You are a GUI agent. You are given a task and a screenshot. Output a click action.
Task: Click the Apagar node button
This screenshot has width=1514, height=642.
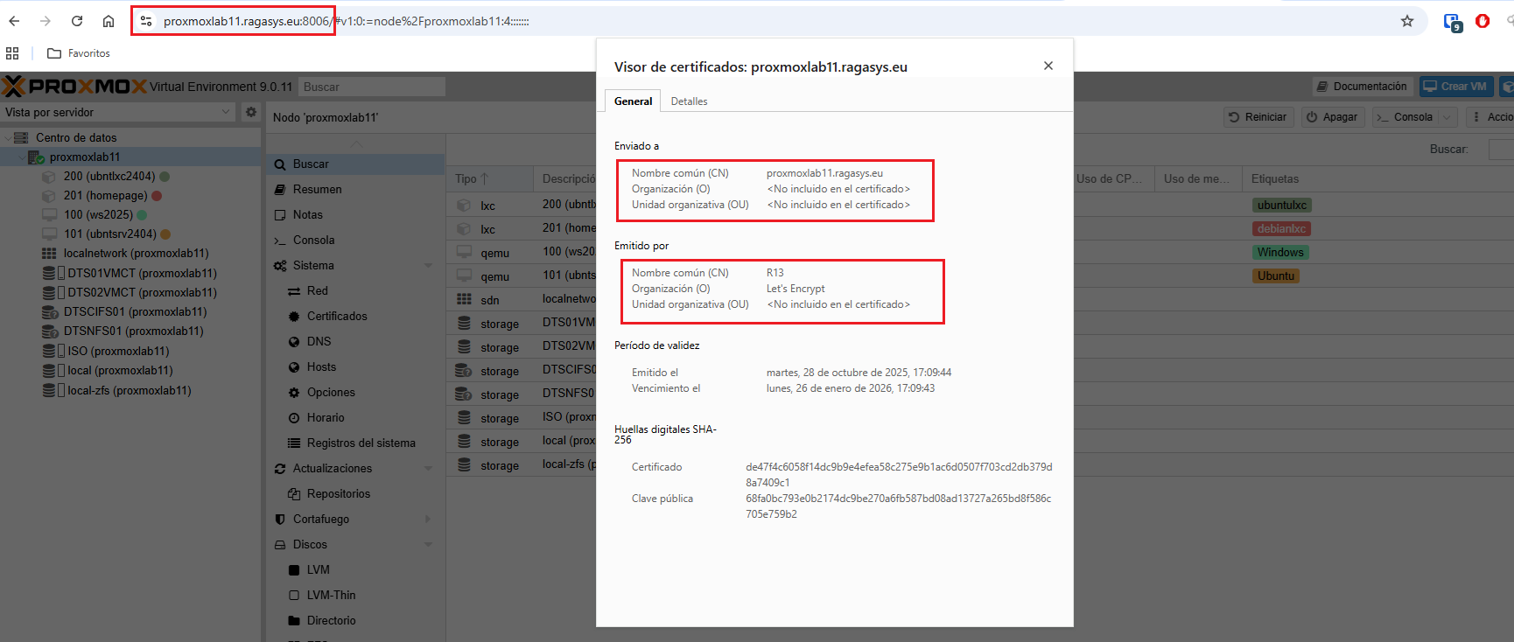[x=1333, y=117]
